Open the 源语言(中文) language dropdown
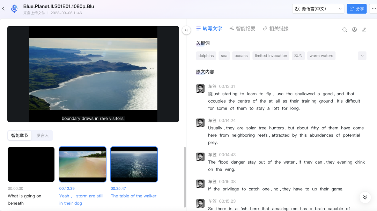 pyautogui.click(x=318, y=9)
